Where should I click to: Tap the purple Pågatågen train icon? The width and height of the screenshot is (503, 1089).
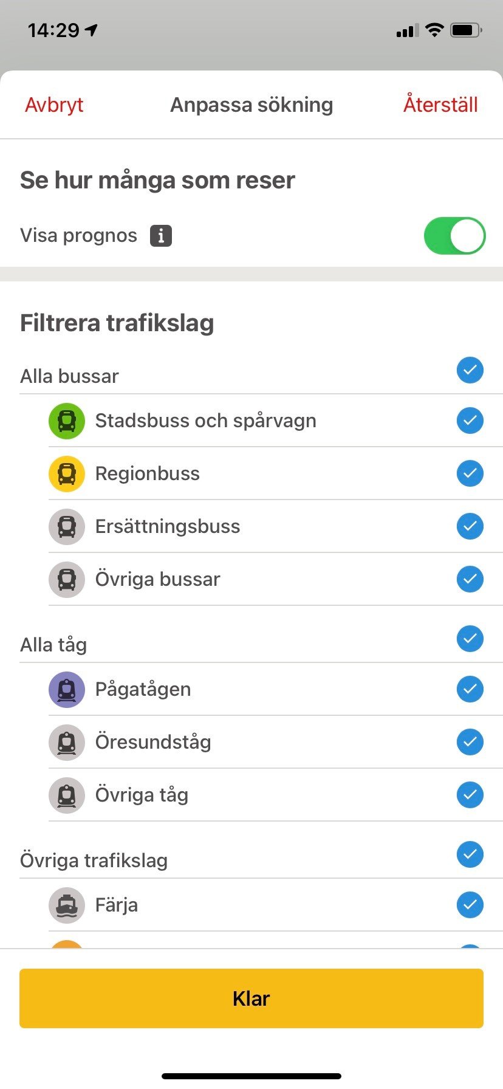pyautogui.click(x=67, y=689)
